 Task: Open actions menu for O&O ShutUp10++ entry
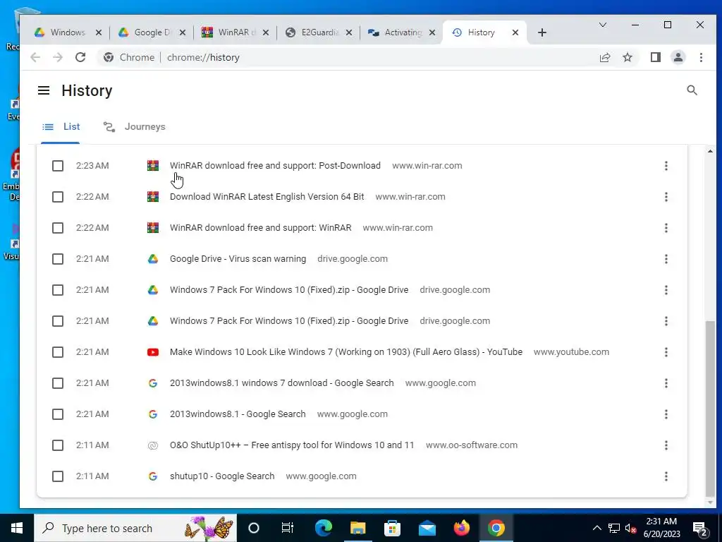666,445
